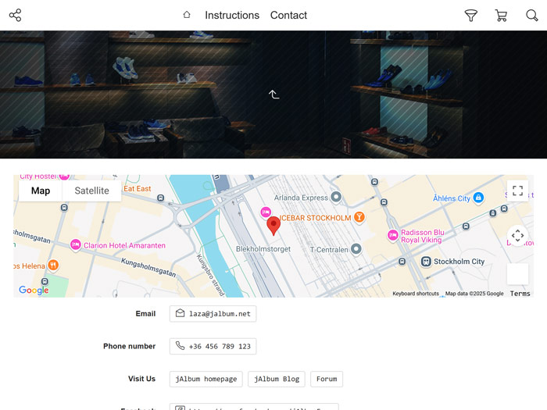The width and height of the screenshot is (547, 410).
Task: Select the Map view type
Action: (x=41, y=191)
